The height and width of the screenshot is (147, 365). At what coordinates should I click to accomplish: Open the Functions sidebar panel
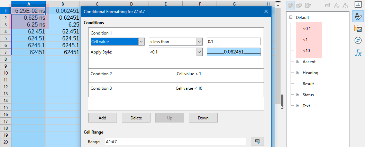point(358,53)
